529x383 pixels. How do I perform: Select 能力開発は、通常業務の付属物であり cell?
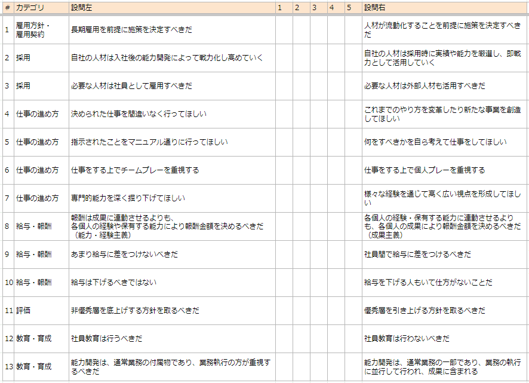pyautogui.click(x=172, y=367)
